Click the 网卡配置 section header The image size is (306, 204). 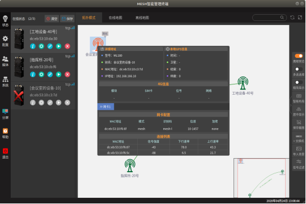click(163, 115)
